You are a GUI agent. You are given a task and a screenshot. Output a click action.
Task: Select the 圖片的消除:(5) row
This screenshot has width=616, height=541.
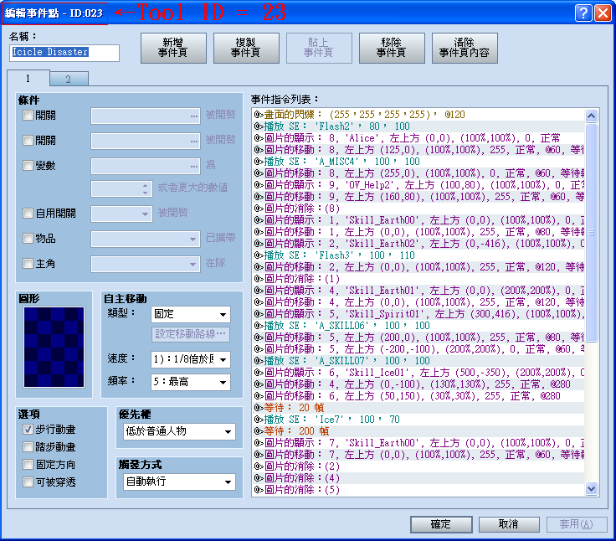[x=418, y=490]
